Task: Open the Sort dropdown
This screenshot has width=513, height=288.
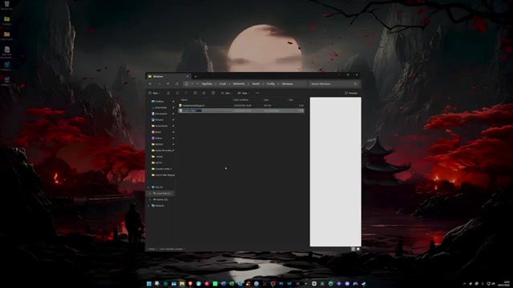Action: 226,93
